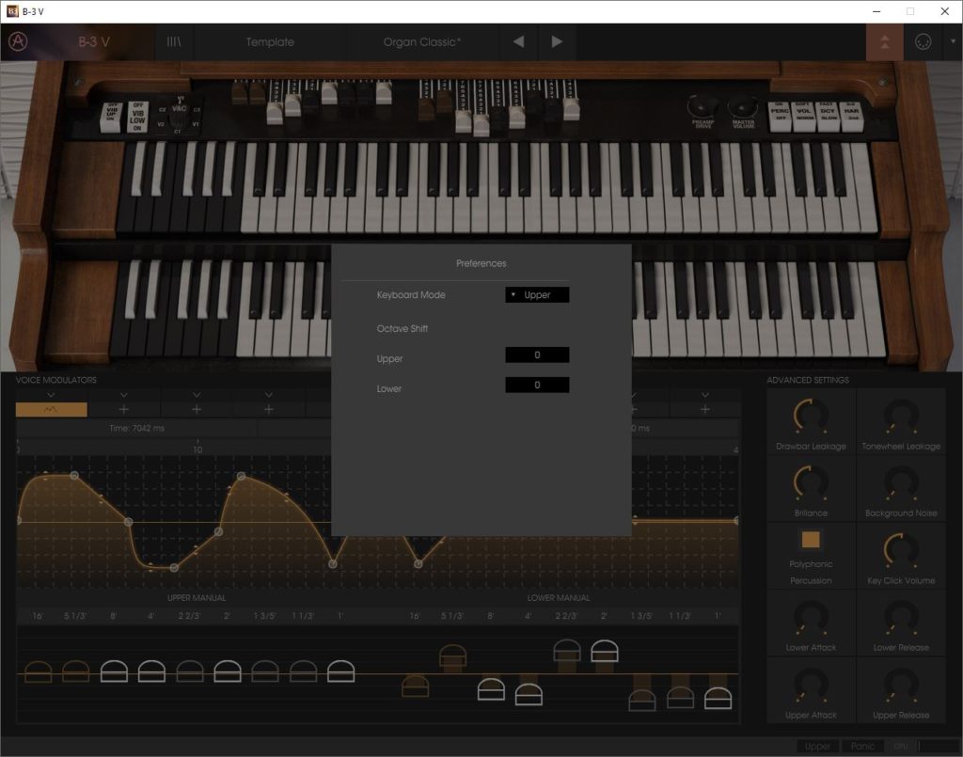Add a modulator in the fourth slot
The image size is (963, 757).
pos(268,409)
